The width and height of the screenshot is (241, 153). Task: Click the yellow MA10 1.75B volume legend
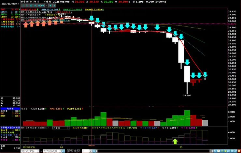click(75, 109)
